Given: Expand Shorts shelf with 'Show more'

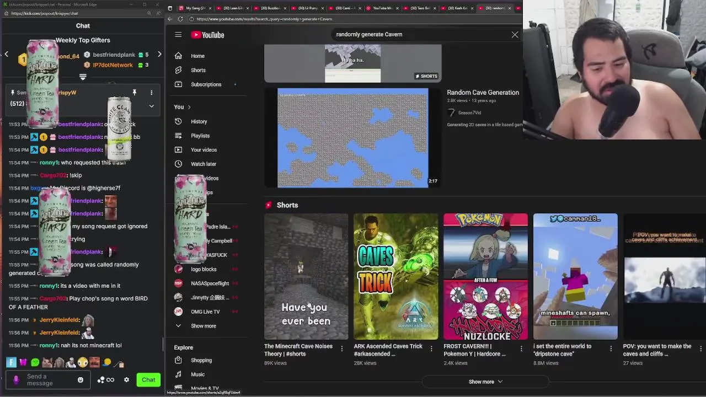Looking at the screenshot, I should [485, 382].
